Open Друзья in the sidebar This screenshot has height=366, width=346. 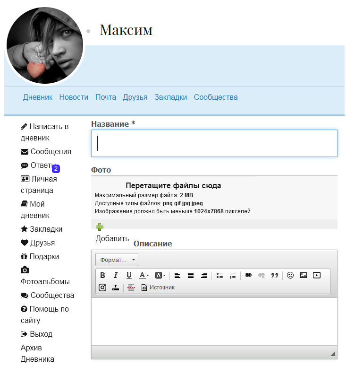point(38,243)
